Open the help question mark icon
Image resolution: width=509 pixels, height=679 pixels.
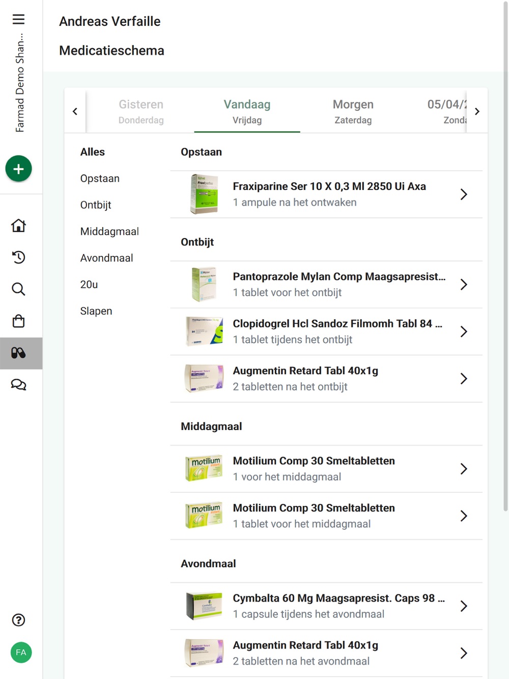tap(19, 620)
